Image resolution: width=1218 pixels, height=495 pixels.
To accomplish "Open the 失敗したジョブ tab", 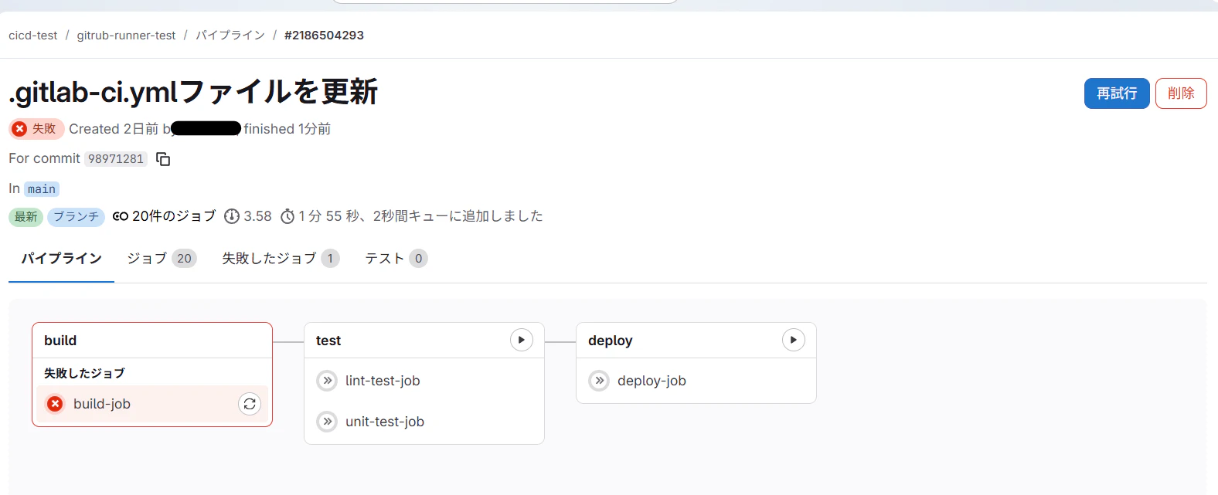I will click(281, 259).
